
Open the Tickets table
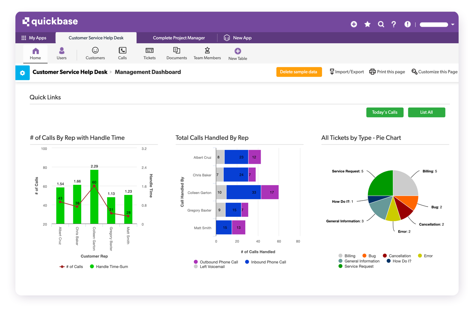(149, 53)
